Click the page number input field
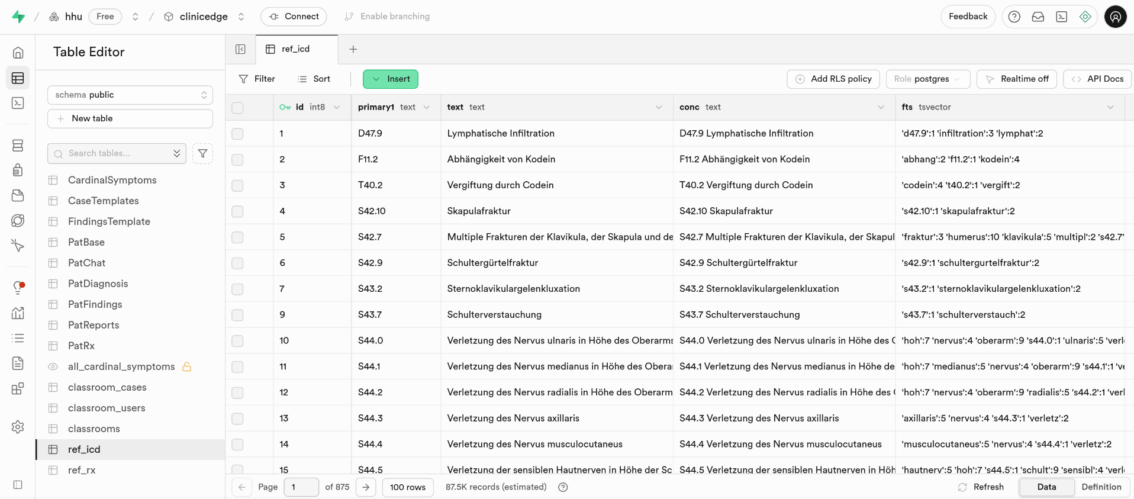The width and height of the screenshot is (1134, 499). (x=301, y=487)
